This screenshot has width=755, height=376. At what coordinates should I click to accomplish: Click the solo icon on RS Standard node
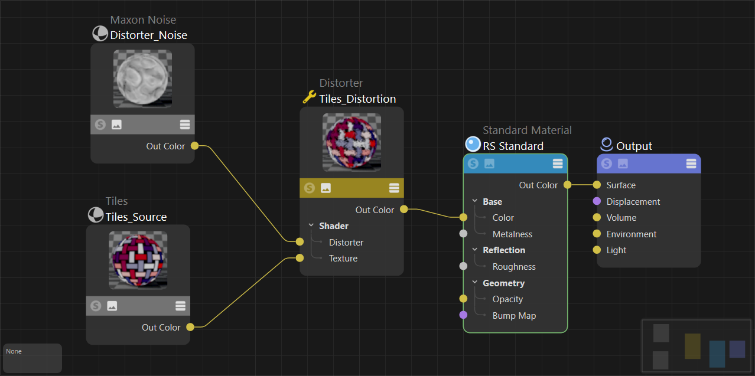[x=473, y=164]
